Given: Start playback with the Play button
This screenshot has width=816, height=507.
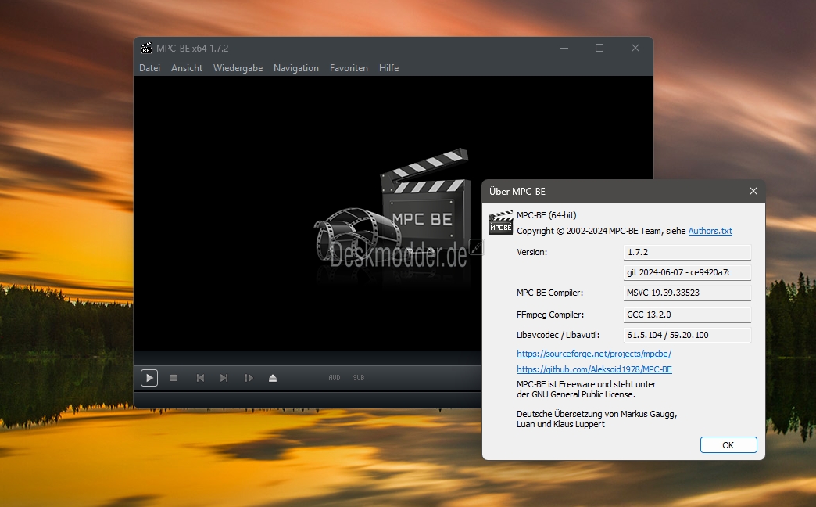Looking at the screenshot, I should 149,378.
